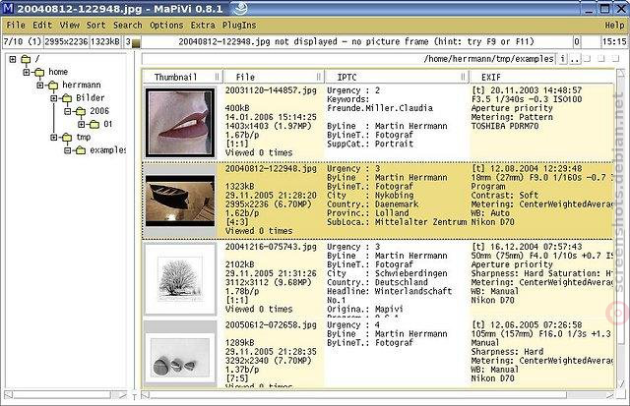
Task: Click the rating indicator icon in status bar
Action: [136, 42]
